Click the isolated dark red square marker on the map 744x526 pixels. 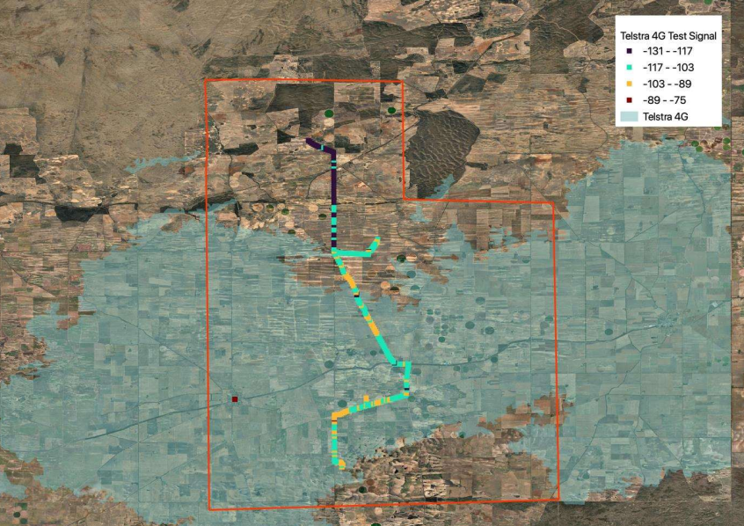point(235,399)
